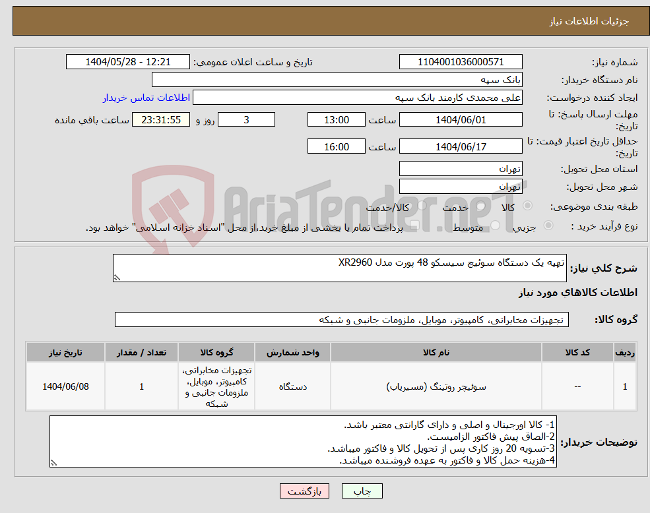This screenshot has height=513, width=650.
Task: Select the متوسط purchase type radio
Action: point(495,226)
